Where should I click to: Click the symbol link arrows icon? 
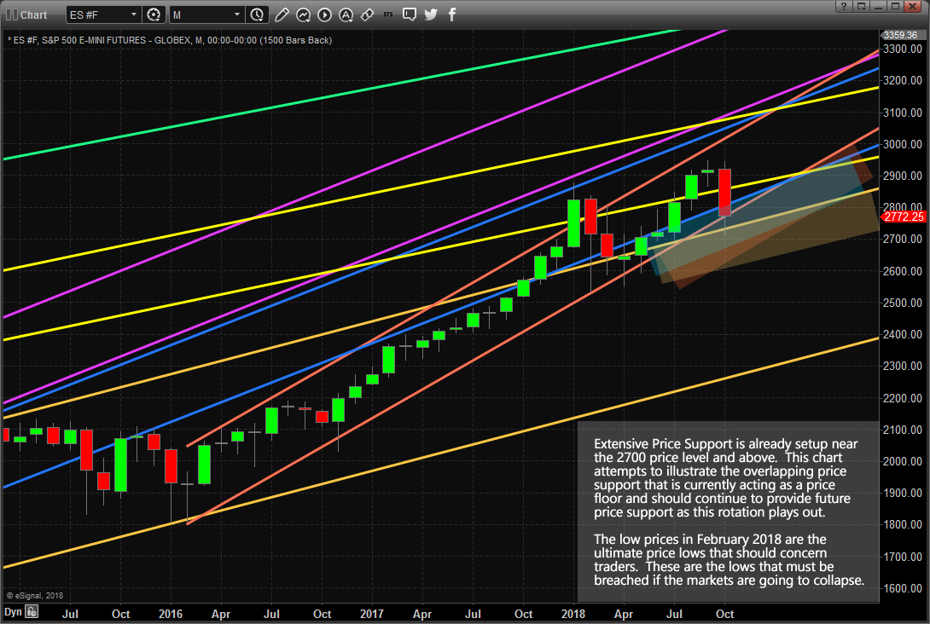[x=367, y=14]
